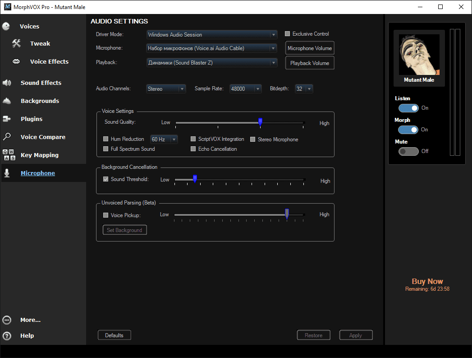Open Bitdepth 32 dropdown
This screenshot has width=472, height=358.
(x=304, y=89)
